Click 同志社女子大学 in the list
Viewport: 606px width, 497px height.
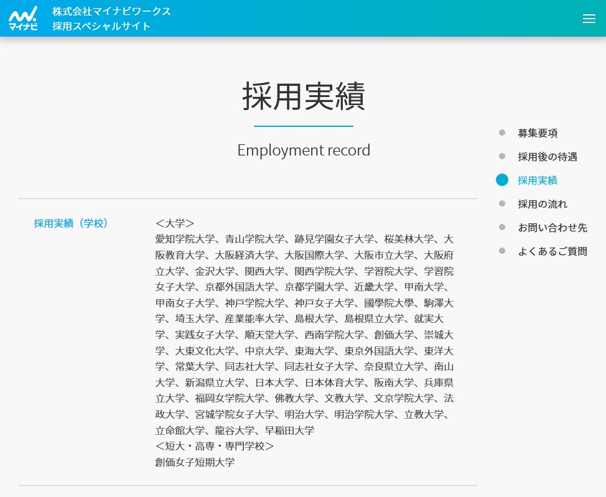point(319,366)
